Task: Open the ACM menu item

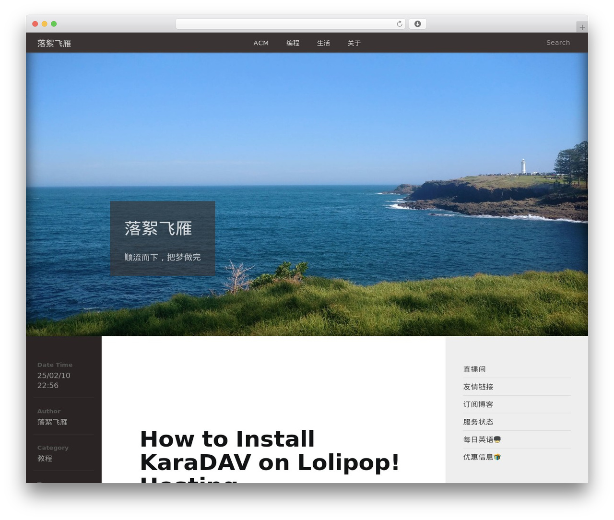Action: point(261,43)
